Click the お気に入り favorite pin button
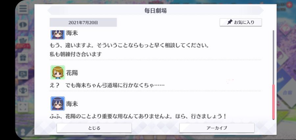Screen dimensions: 296x140 tap(241, 22)
